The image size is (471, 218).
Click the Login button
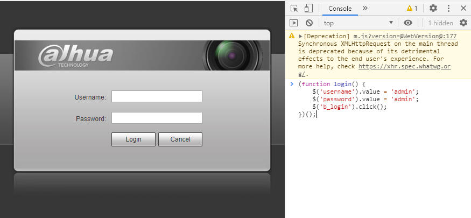coord(133,139)
